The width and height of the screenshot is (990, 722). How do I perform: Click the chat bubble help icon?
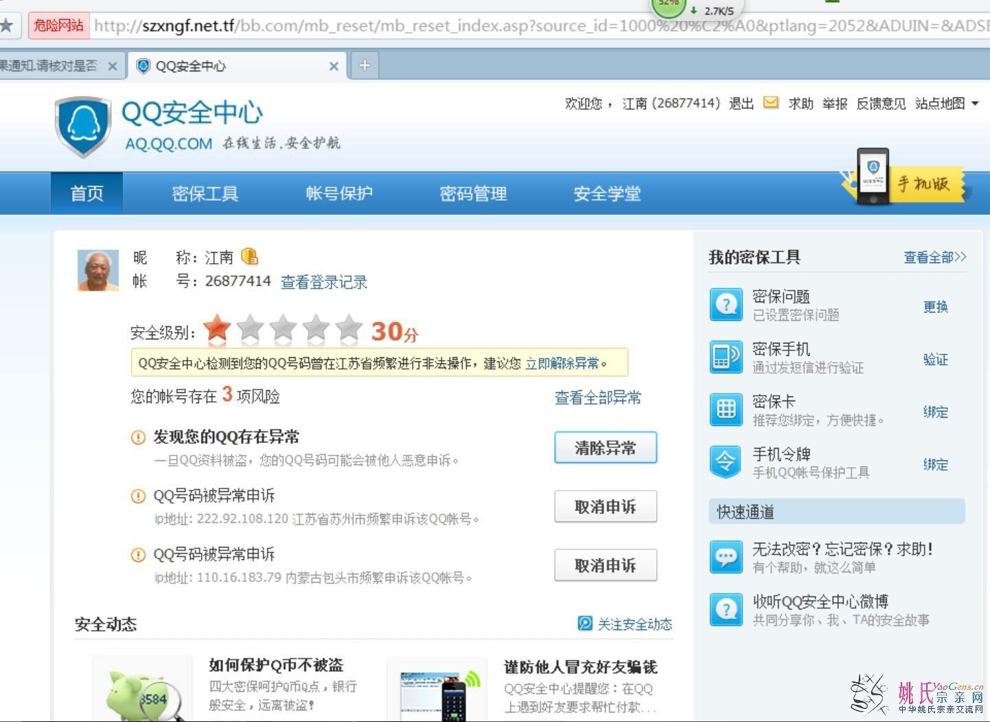726,557
